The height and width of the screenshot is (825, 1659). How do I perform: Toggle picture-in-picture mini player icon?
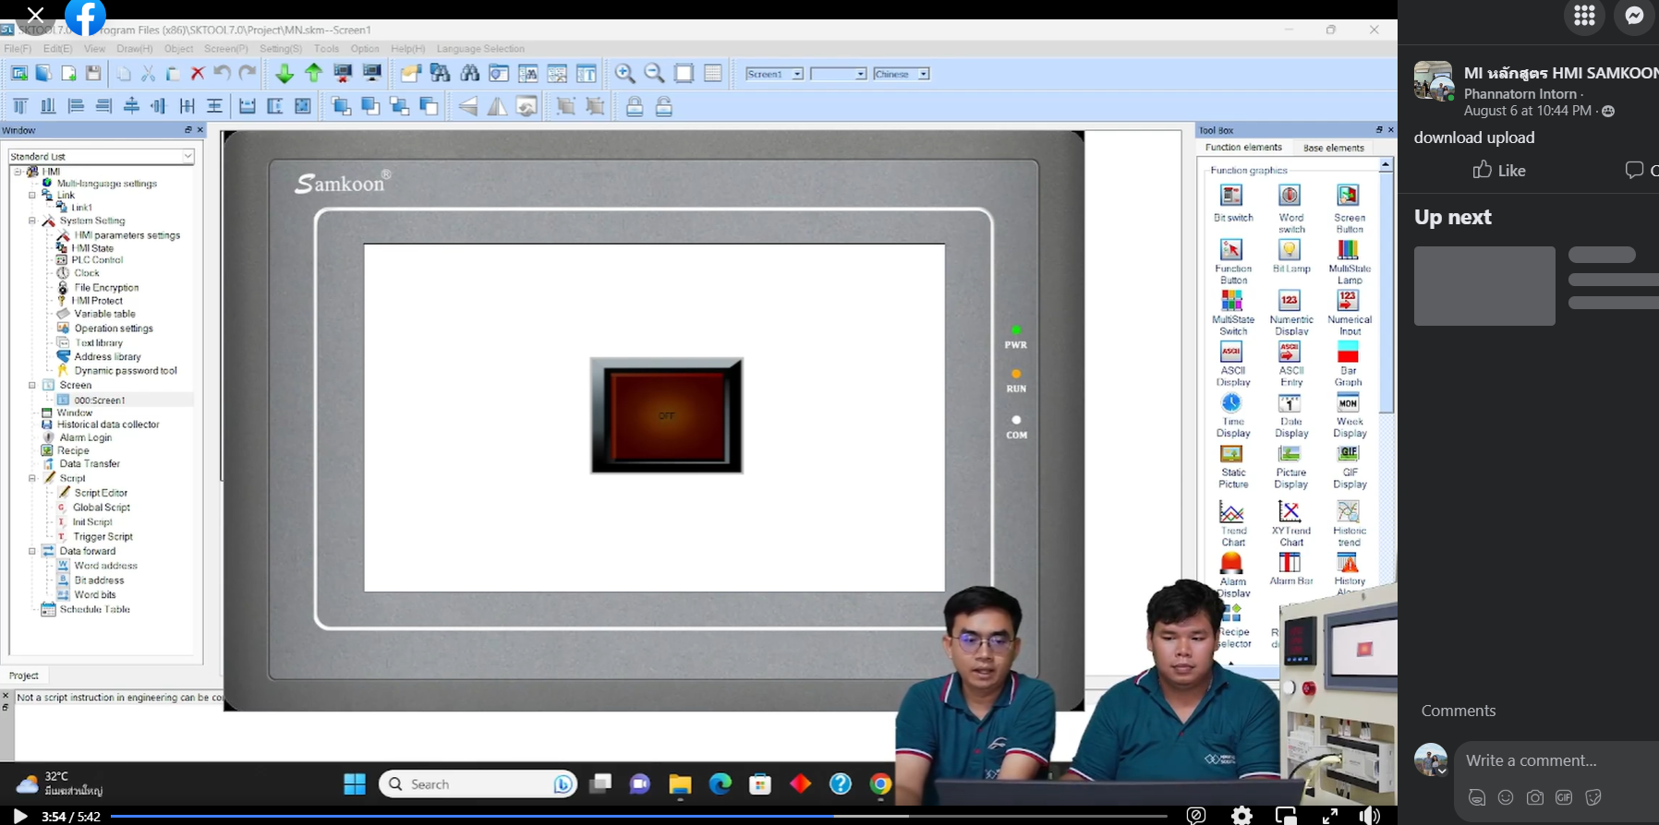pyautogui.click(x=1286, y=815)
